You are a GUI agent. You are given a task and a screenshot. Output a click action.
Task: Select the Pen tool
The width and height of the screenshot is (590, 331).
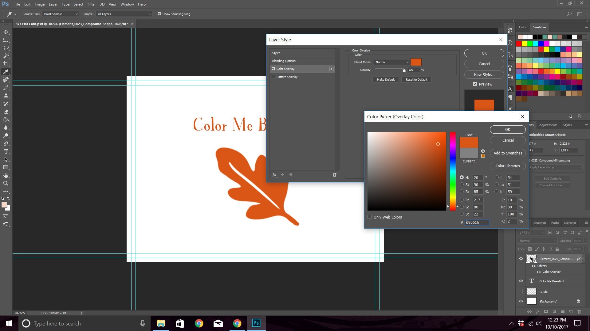[6, 143]
